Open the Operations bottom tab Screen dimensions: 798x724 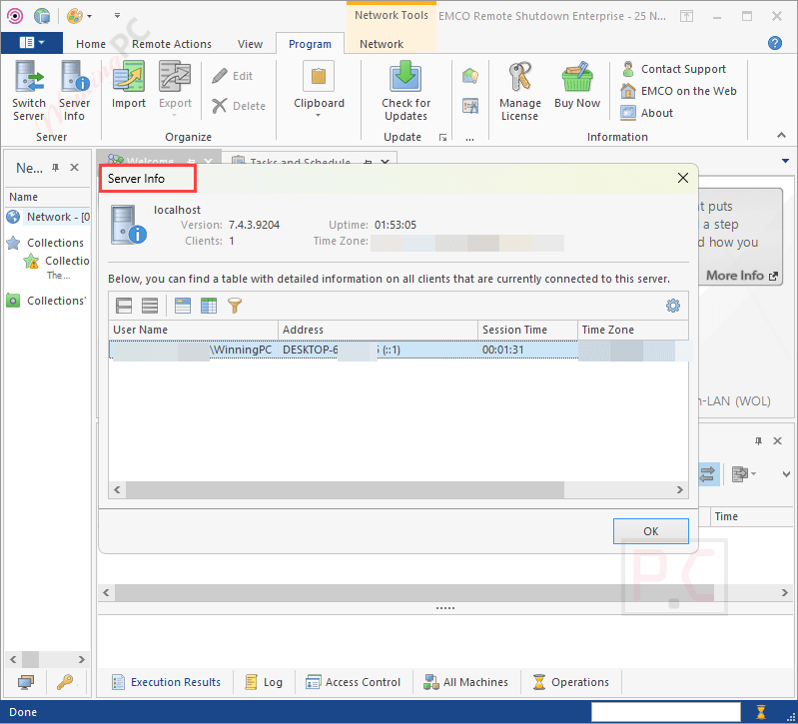point(570,682)
